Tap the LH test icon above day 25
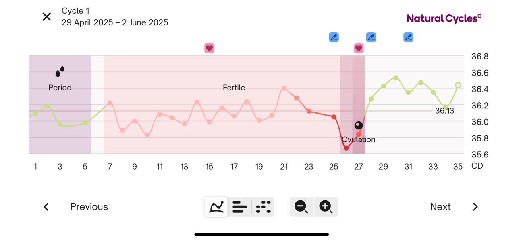 334,37
